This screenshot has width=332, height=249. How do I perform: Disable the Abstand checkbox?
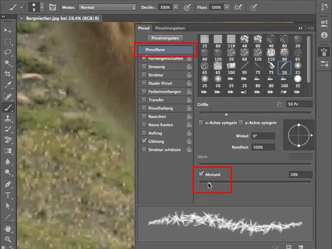[201, 174]
